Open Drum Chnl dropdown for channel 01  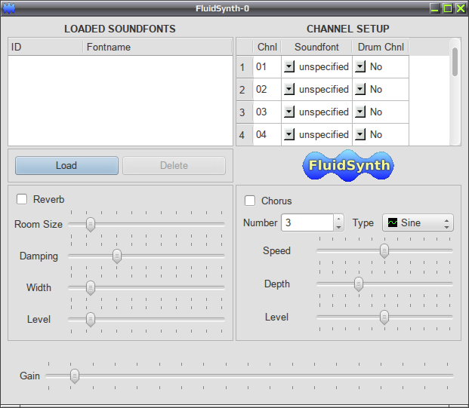(x=360, y=66)
